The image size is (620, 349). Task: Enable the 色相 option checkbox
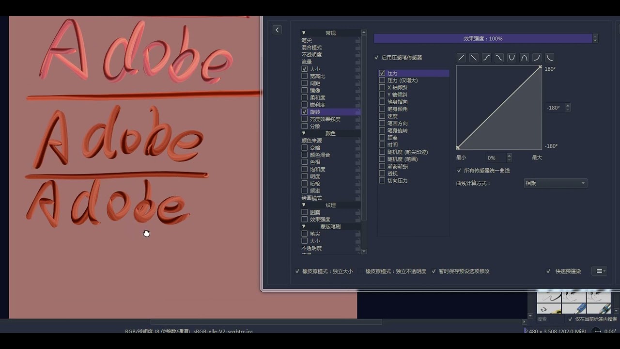coord(305,162)
